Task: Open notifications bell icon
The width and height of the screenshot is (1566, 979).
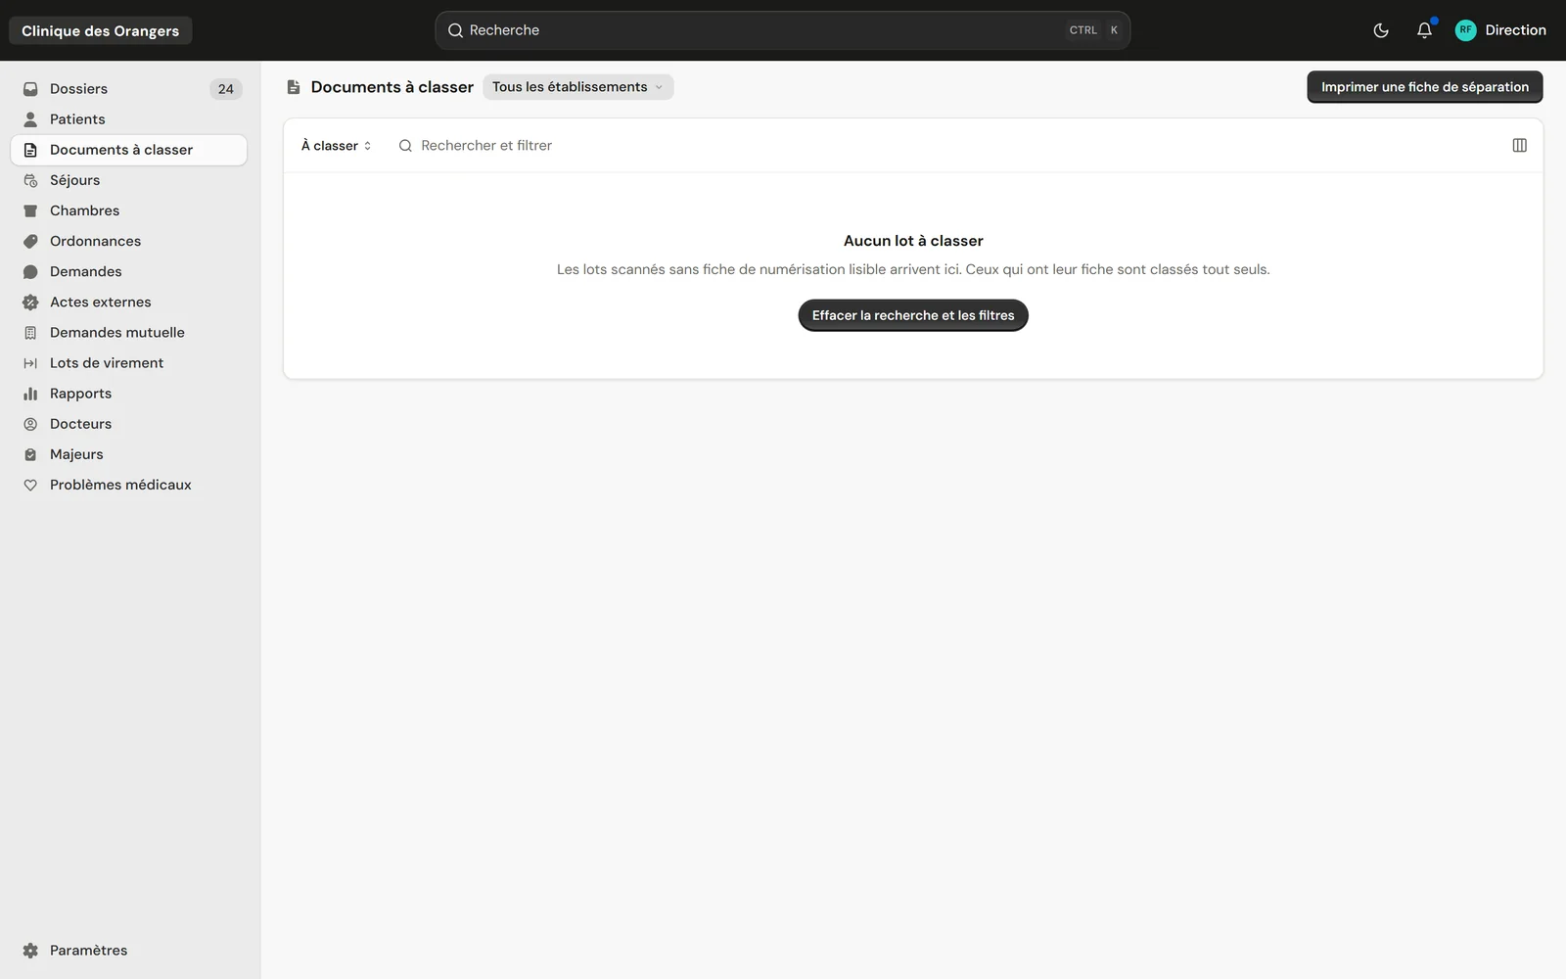Action: point(1424,30)
